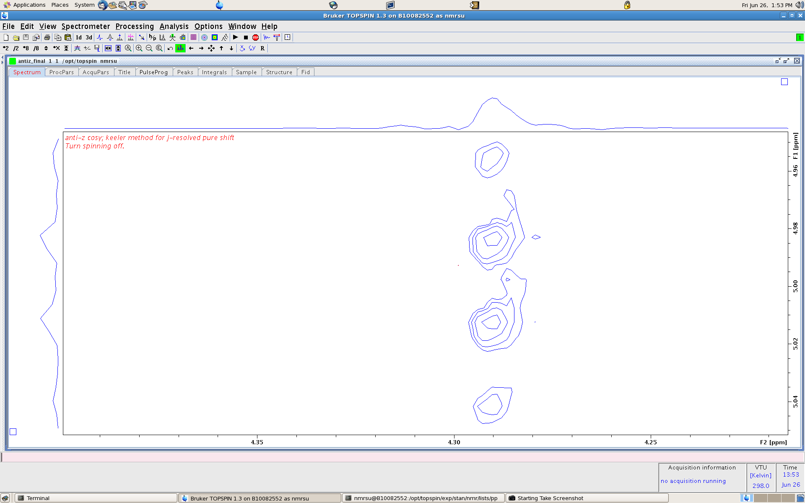This screenshot has height=503, width=805.
Task: Select the Starting Take Screenshot taskbar entry
Action: (587, 498)
